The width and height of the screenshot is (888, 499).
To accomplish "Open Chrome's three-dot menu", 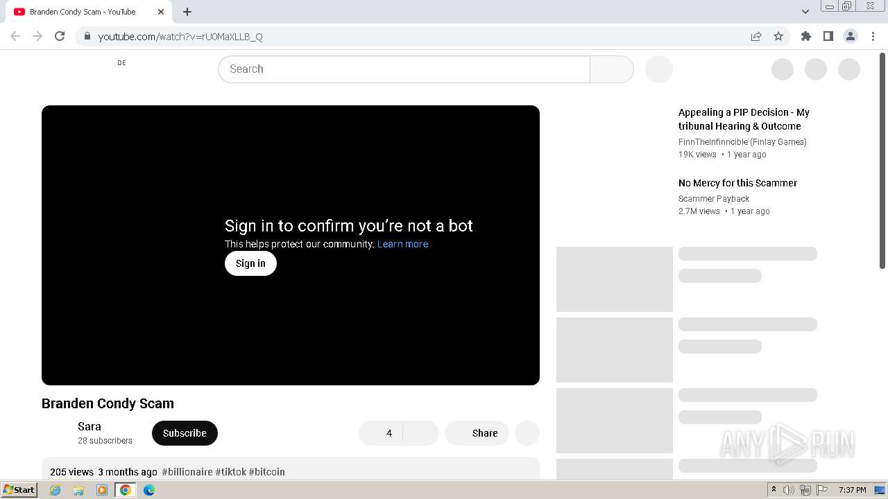I will click(x=873, y=36).
